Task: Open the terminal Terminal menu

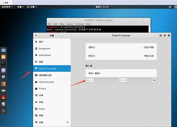Action: click(79, 24)
